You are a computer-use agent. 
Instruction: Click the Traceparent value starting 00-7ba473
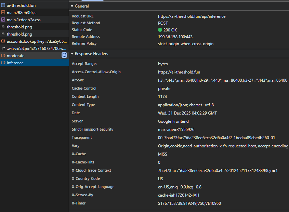[x=216, y=138]
